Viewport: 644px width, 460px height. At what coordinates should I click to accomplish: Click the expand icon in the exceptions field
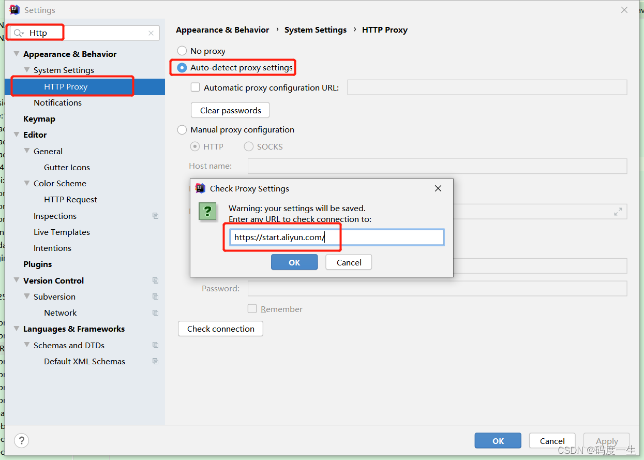coord(618,212)
